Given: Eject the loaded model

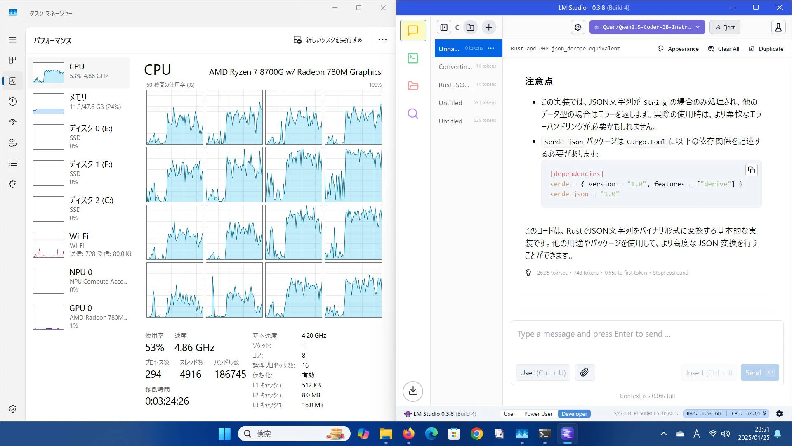Looking at the screenshot, I should 725,27.
